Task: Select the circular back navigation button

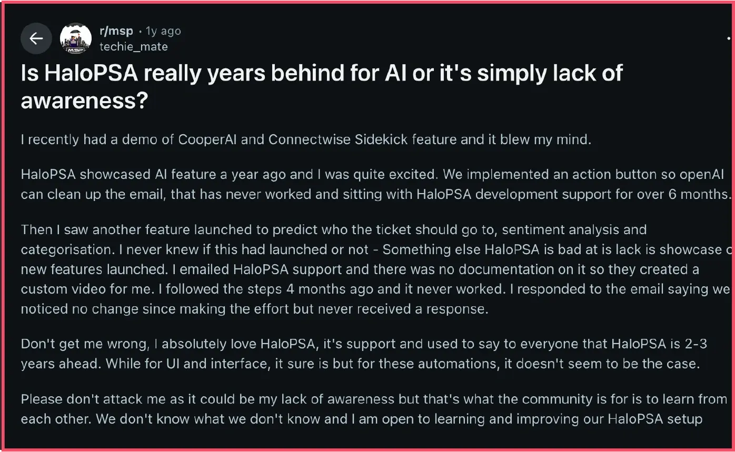Action: tap(36, 38)
